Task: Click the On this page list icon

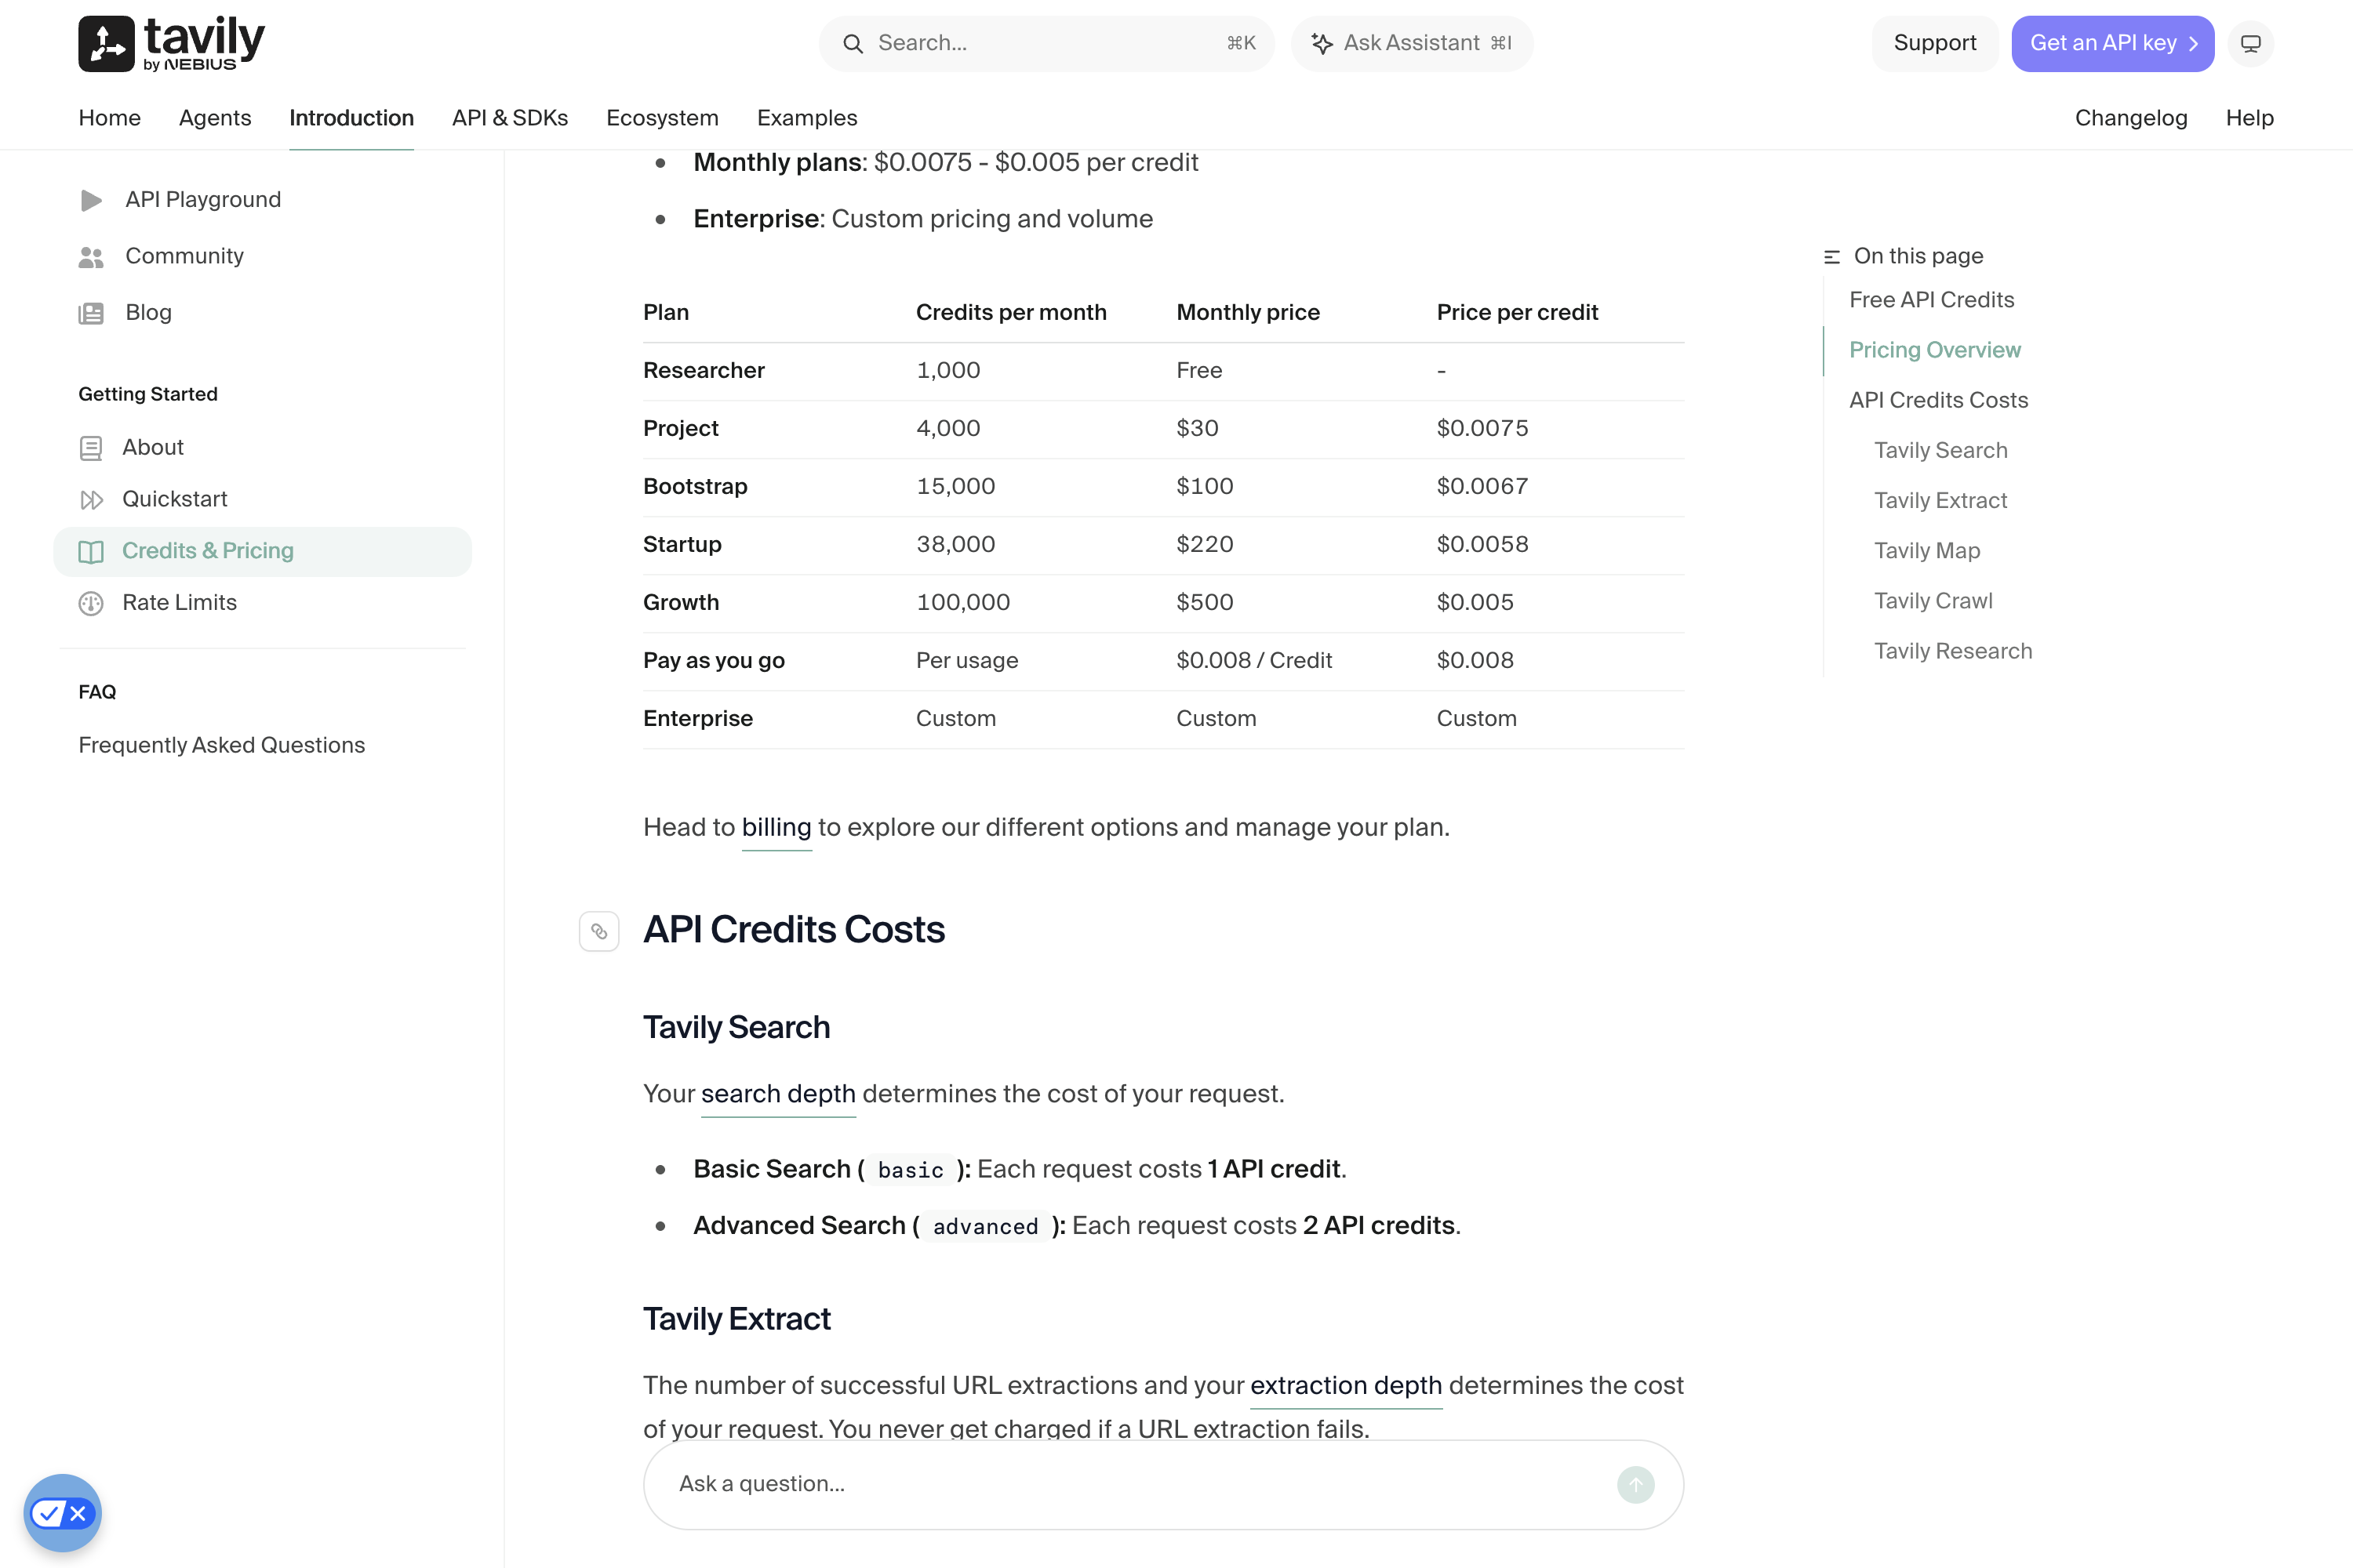Action: click(1831, 257)
